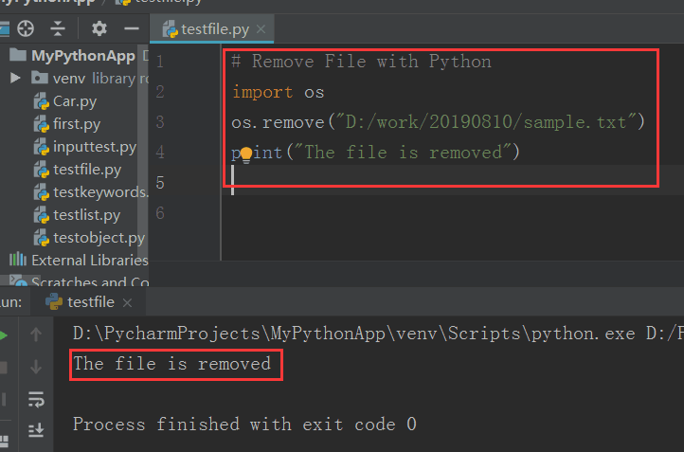Click the yellow intention lightbulb icon
This screenshot has width=684, height=452.
click(x=246, y=154)
